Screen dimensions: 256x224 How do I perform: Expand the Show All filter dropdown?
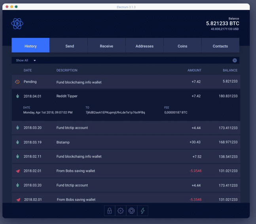[x=26, y=60]
